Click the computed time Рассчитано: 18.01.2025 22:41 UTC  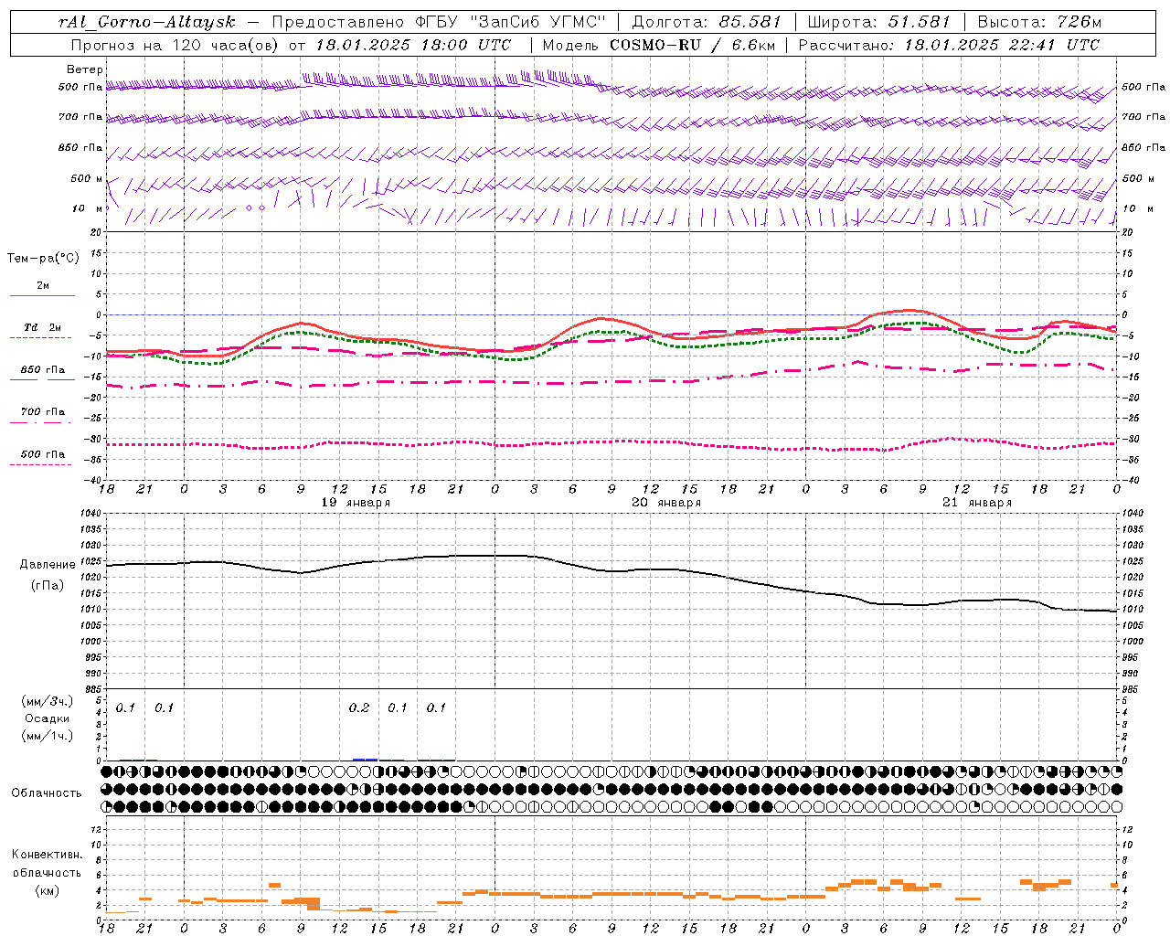[x=949, y=45]
